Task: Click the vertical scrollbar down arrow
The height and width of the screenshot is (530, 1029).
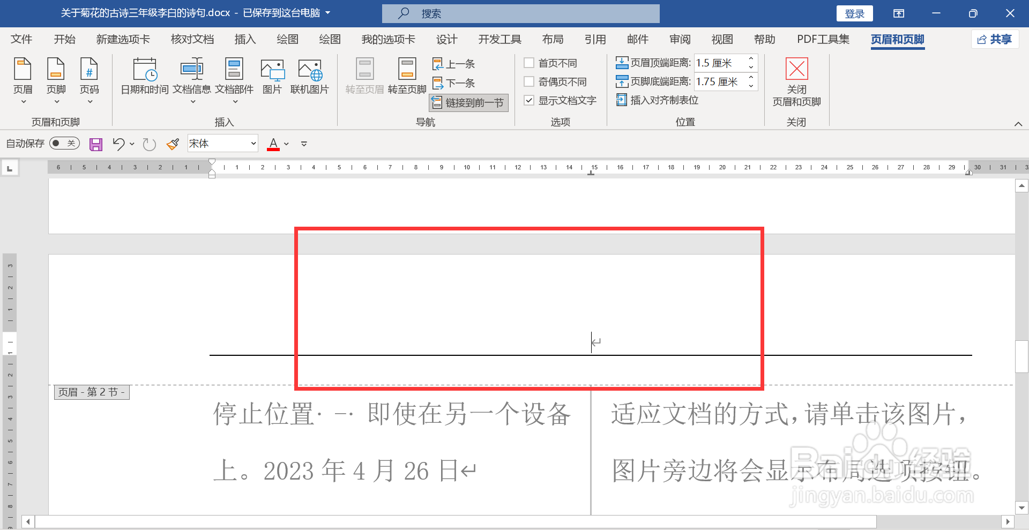Action: [1021, 507]
